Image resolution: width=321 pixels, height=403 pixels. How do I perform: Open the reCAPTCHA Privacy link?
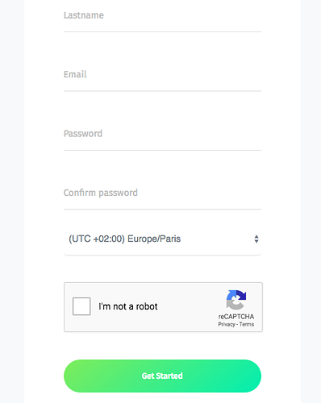point(227,324)
